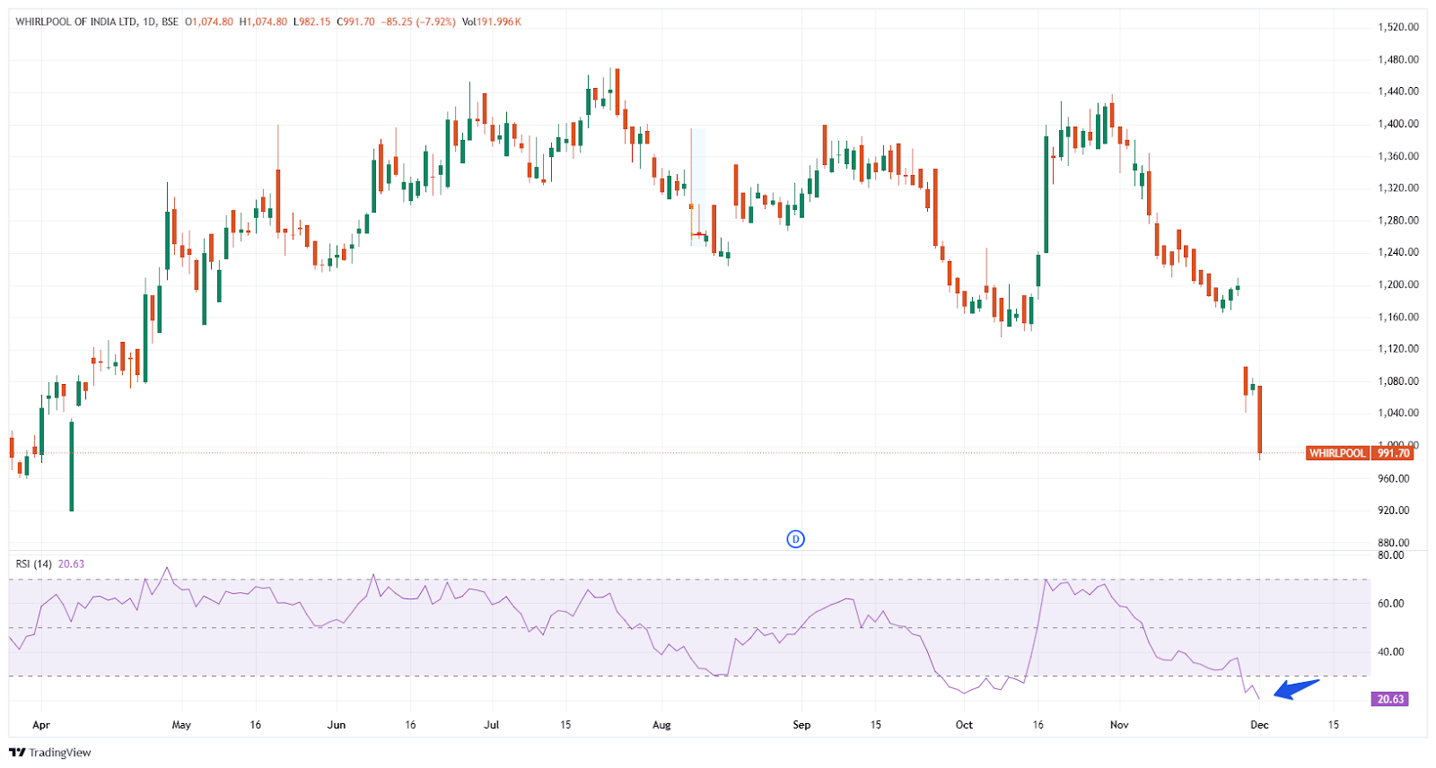Image resolution: width=1436 pixels, height=768 pixels.
Task: Click the orange WHIRLPOOL price label
Action: pyautogui.click(x=1336, y=453)
